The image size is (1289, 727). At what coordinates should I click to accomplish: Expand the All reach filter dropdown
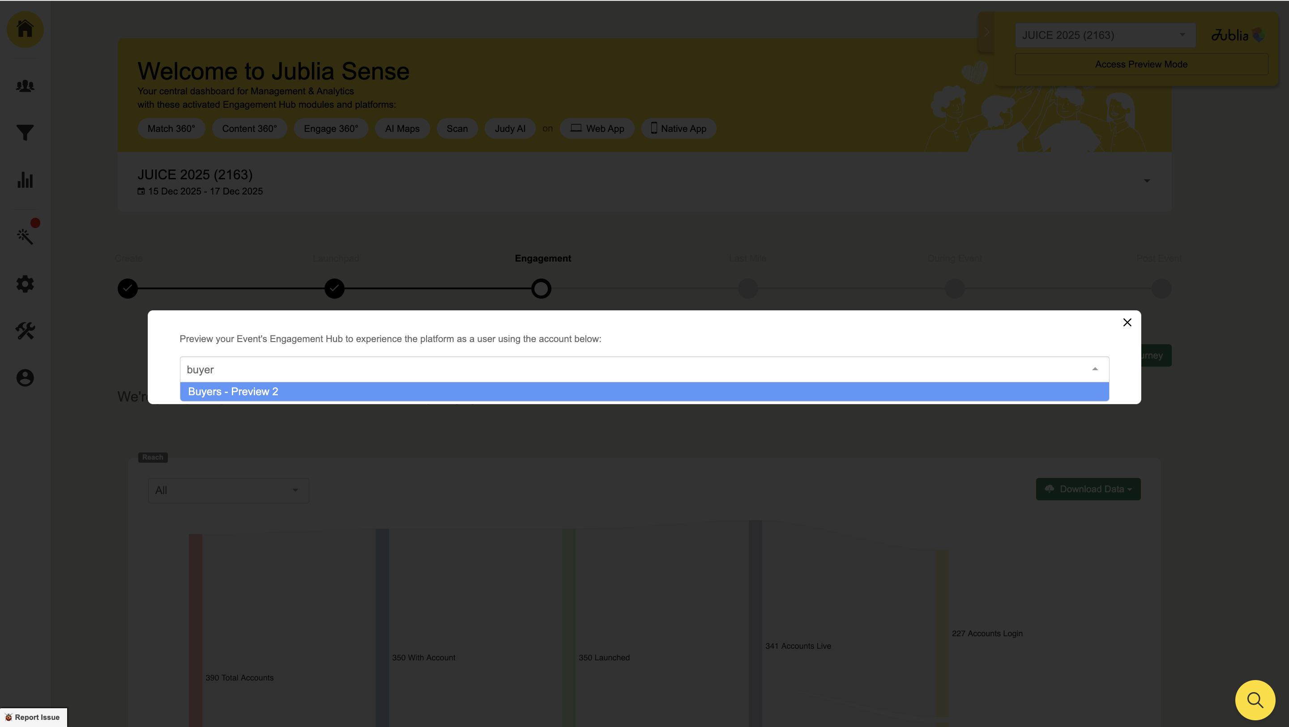point(228,490)
